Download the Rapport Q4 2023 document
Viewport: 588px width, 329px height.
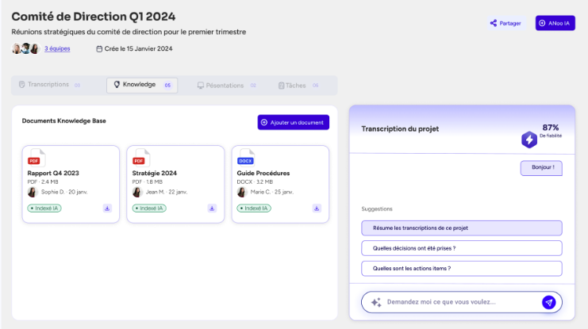pyautogui.click(x=107, y=208)
